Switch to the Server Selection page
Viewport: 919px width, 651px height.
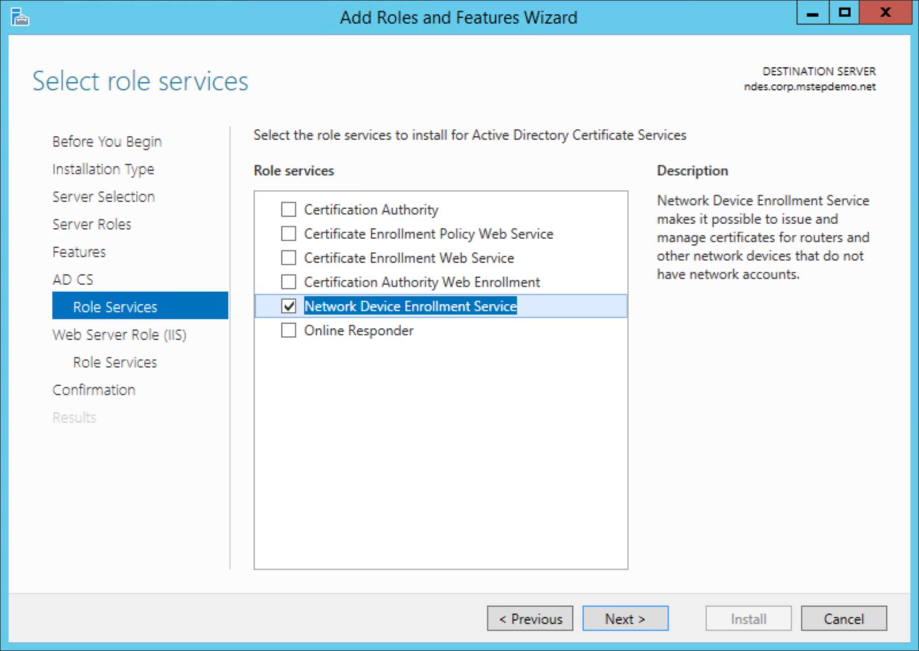104,197
